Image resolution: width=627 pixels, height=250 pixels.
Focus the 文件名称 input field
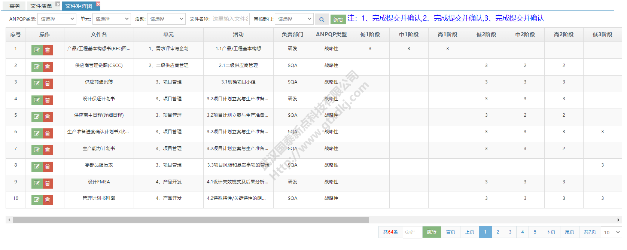tap(230, 19)
